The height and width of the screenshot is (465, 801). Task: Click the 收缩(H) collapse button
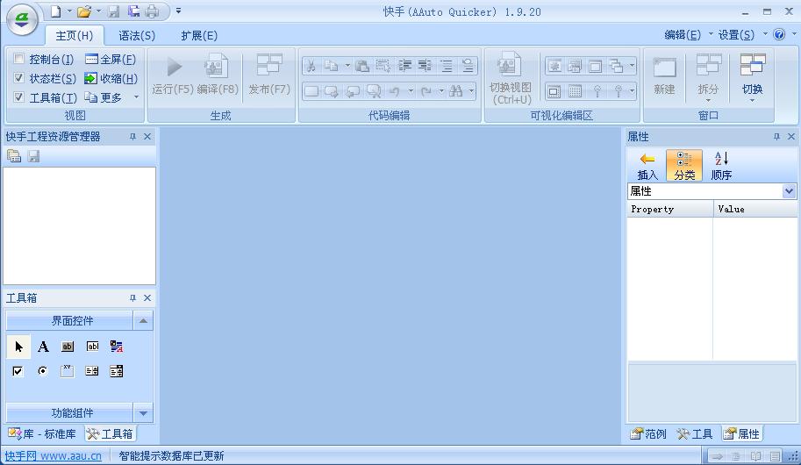point(111,78)
